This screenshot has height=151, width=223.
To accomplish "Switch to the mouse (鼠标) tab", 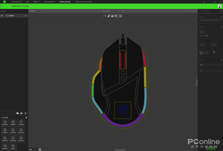I will coord(28,2).
